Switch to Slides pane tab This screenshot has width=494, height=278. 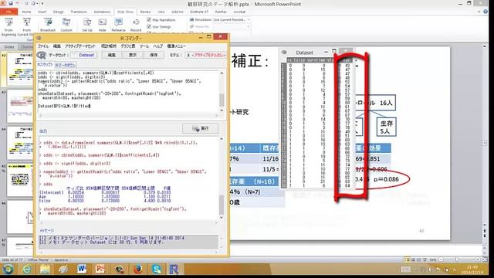[9, 46]
